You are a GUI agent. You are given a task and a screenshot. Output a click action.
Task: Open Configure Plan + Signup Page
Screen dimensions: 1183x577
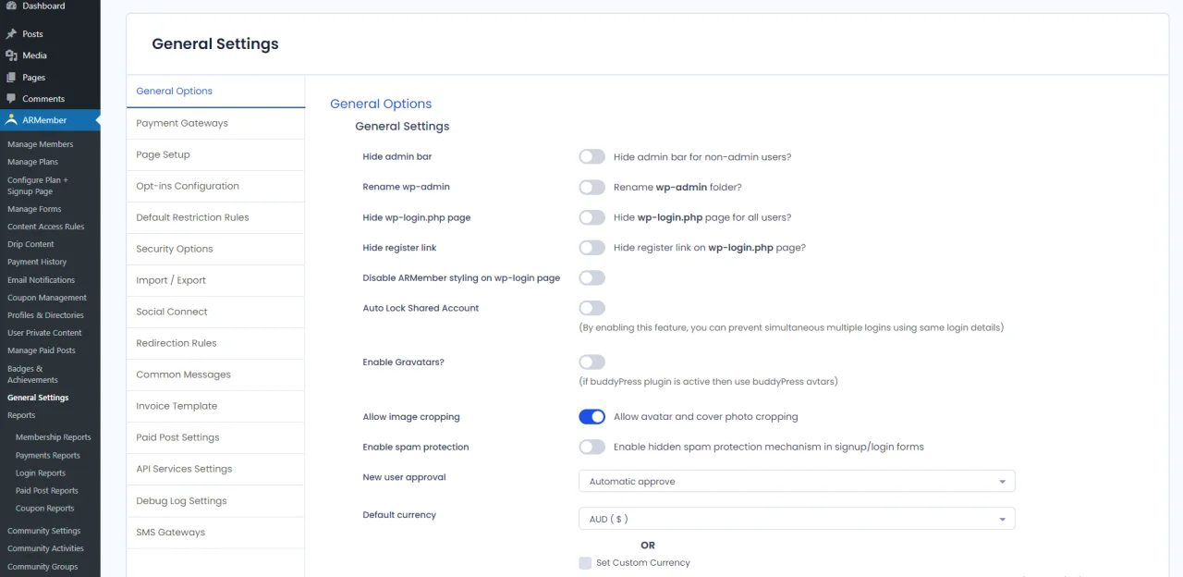point(38,186)
